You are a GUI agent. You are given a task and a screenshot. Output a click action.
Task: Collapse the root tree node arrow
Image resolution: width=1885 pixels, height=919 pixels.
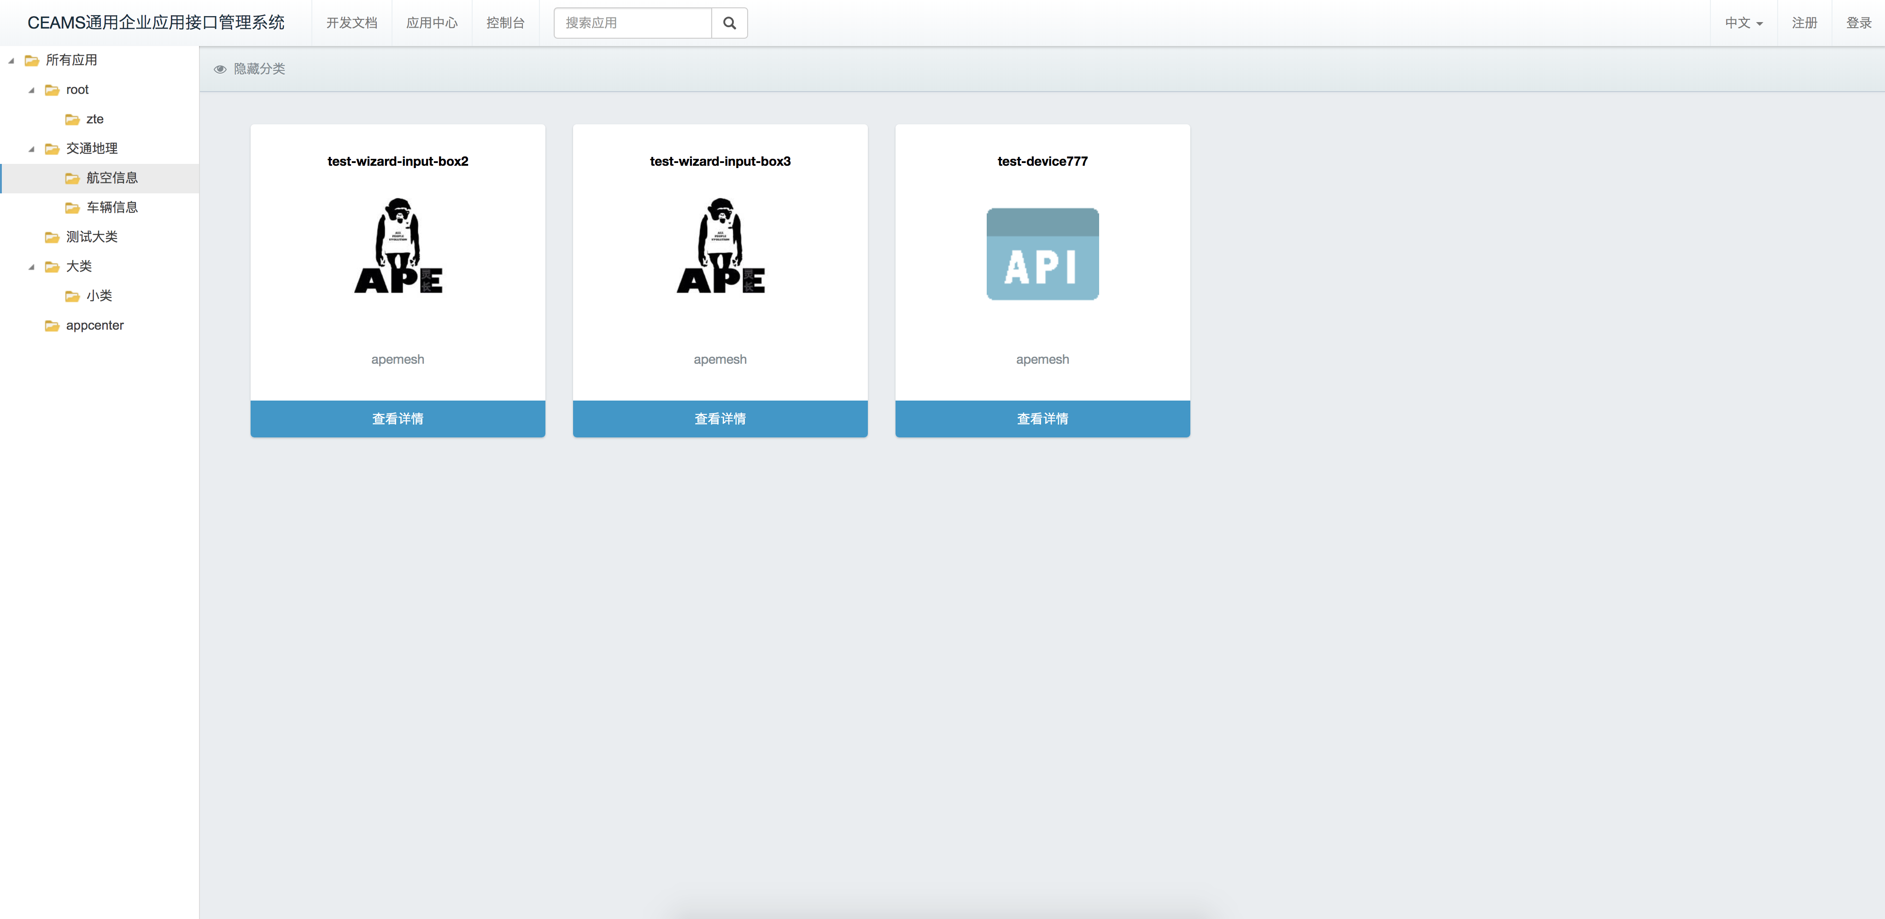31,90
